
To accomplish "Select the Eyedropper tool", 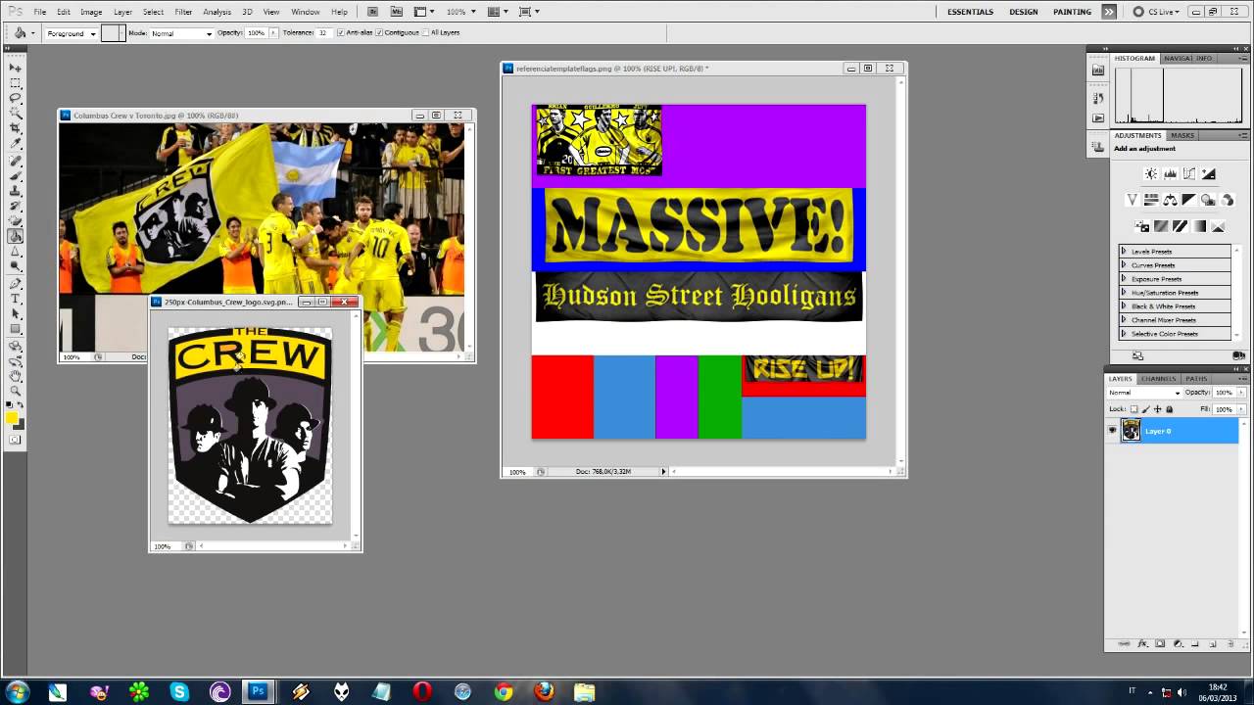I will 16,144.
